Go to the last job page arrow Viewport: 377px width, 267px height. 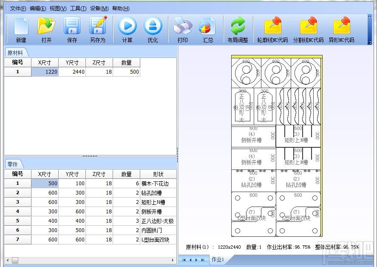(x=203, y=260)
